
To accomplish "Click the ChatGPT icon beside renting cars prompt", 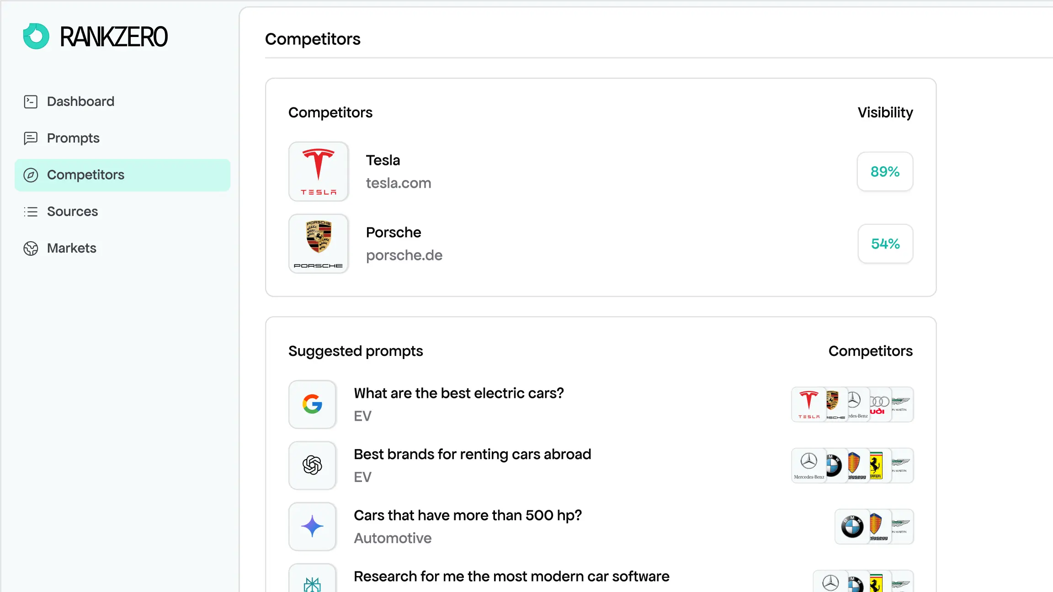I will coord(313,465).
